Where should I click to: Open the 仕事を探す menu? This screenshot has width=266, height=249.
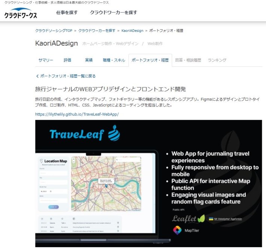pos(67,13)
